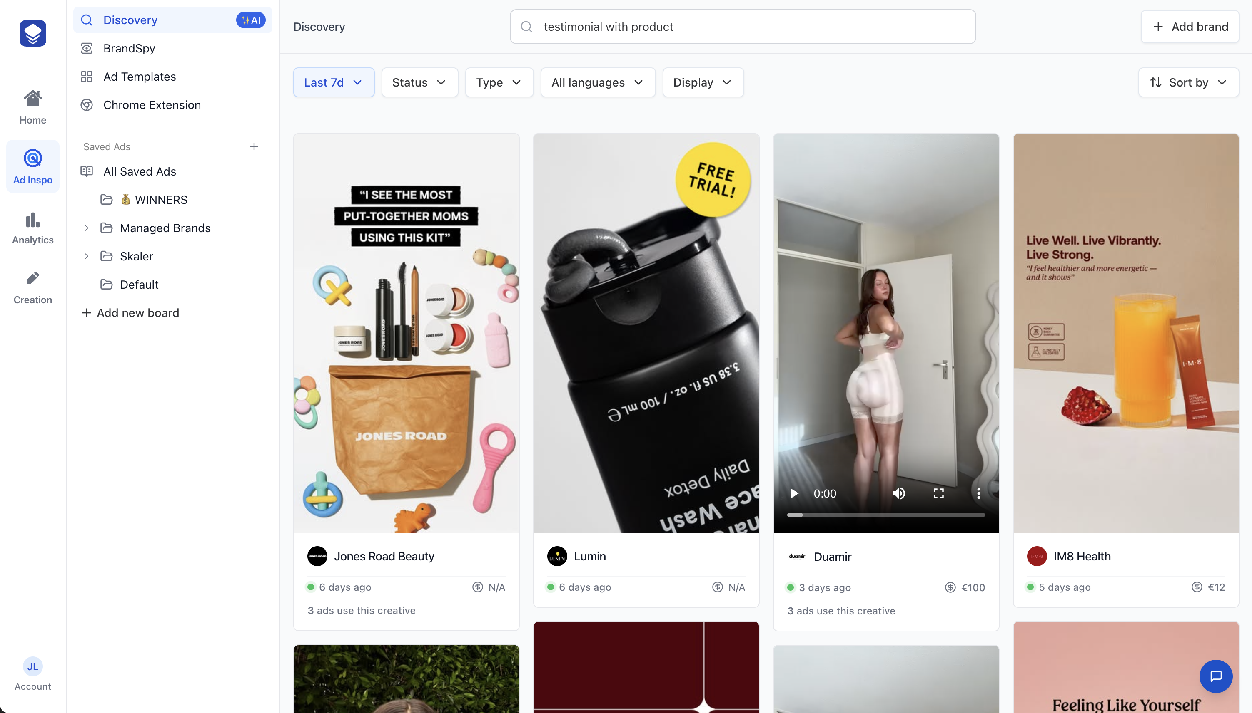1252x713 pixels.
Task: Open the Creation section
Action: pos(33,287)
